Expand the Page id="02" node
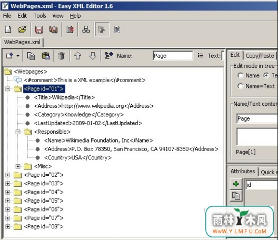This screenshot has height=240, width=278. [x=7, y=175]
